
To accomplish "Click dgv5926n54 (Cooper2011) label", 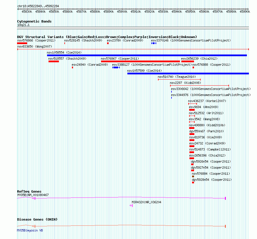I will (211, 161).
